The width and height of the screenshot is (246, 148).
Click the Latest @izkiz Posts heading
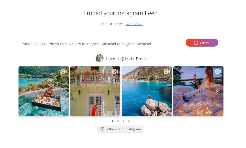coord(127,59)
